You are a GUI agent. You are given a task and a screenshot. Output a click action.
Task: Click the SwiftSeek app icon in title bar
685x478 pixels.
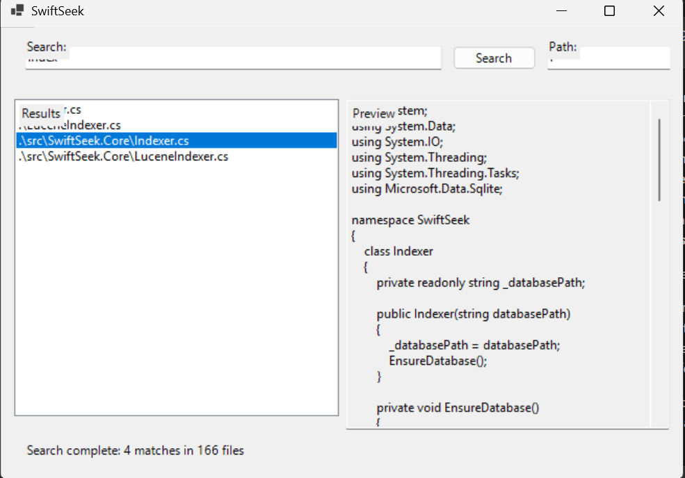click(17, 10)
